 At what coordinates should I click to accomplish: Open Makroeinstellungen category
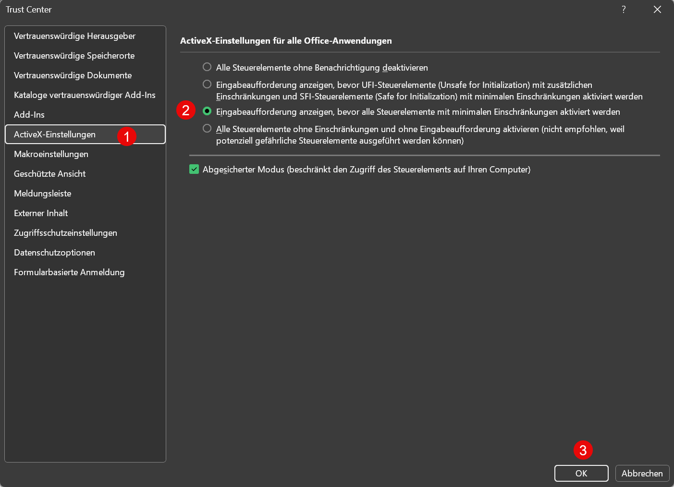(x=85, y=154)
